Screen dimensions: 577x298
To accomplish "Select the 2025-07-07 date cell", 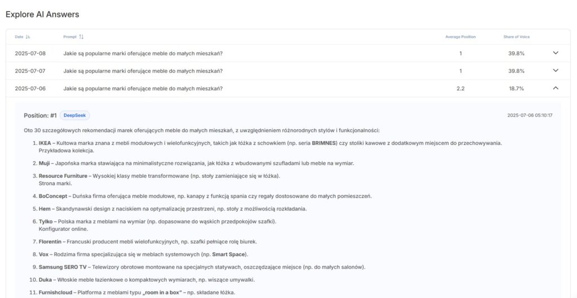I will (30, 71).
